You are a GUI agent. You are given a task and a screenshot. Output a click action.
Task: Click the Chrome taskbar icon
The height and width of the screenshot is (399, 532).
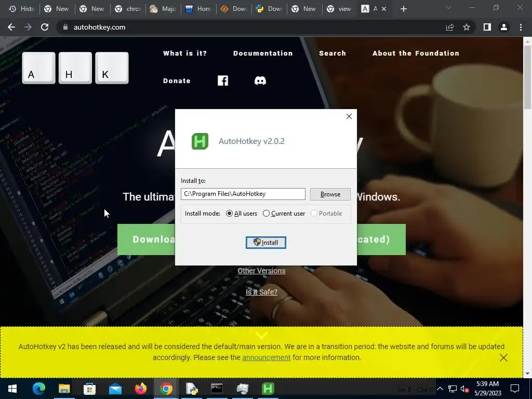(x=166, y=389)
